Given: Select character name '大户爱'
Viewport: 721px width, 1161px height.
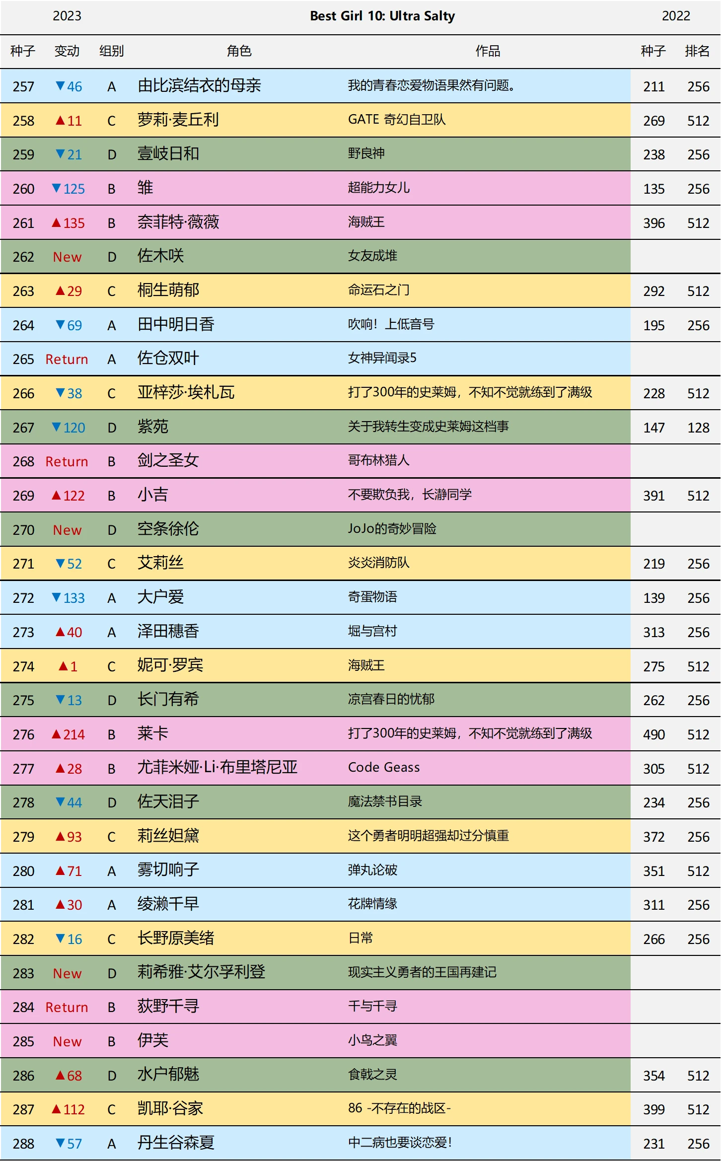Looking at the screenshot, I should [160, 597].
